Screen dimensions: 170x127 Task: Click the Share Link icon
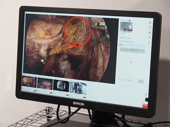[149, 37]
